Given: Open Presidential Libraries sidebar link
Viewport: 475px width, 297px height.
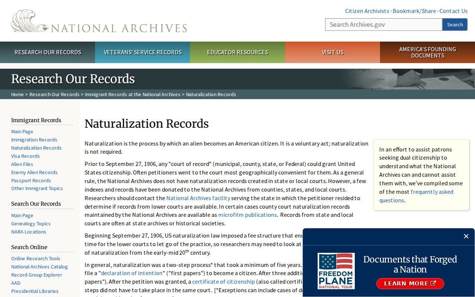Looking at the screenshot, I should coord(35,291).
